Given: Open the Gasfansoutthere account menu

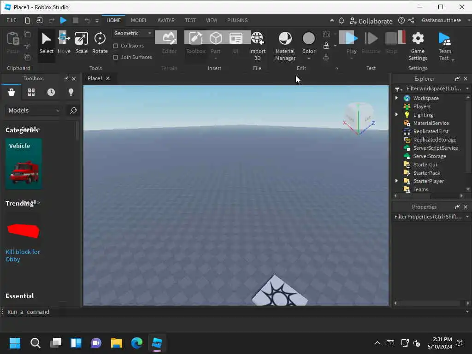Looking at the screenshot, I should [441, 20].
